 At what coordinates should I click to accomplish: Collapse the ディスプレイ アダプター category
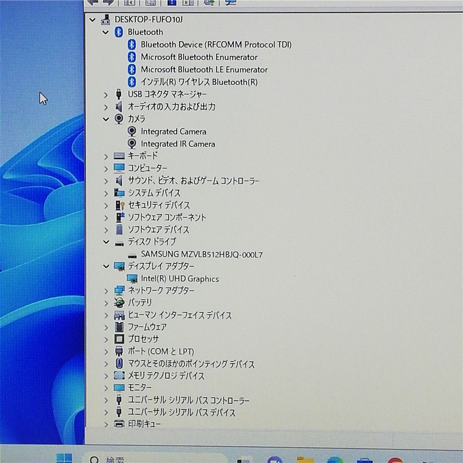click(106, 267)
